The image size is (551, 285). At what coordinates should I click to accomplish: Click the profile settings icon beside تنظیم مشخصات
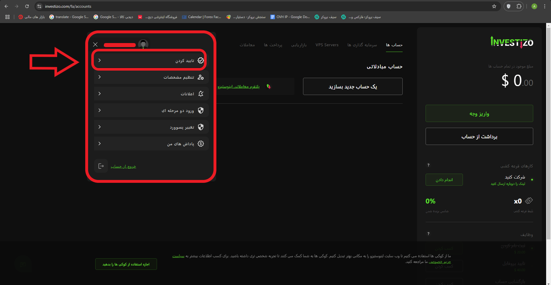pos(201,77)
